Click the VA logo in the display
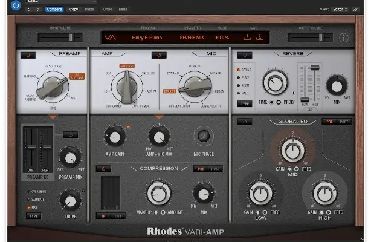371x242 pixels. [110, 38]
